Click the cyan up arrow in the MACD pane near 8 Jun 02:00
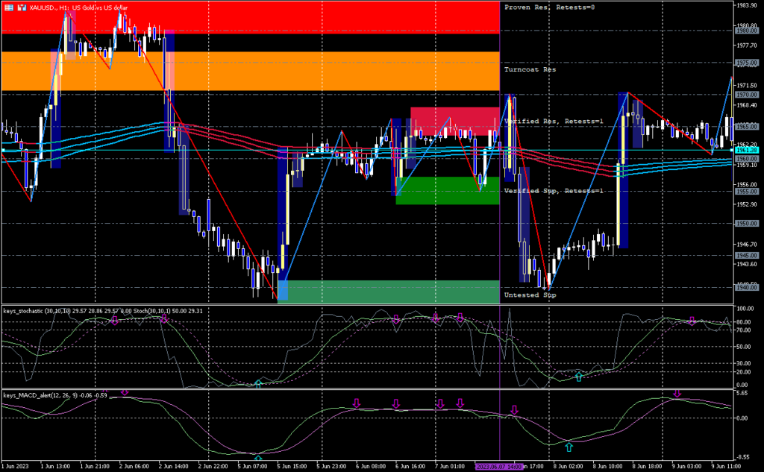Screen dimensions: 764x472 (x=569, y=446)
